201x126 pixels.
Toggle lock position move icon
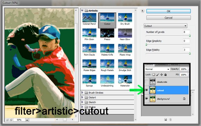[161, 75]
